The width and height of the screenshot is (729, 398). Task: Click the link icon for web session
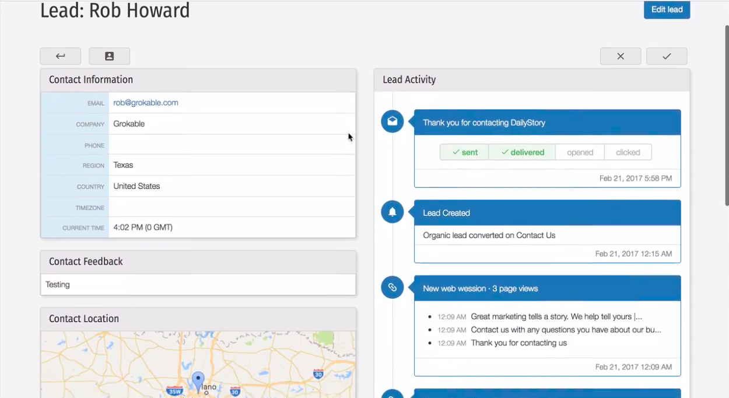point(392,287)
